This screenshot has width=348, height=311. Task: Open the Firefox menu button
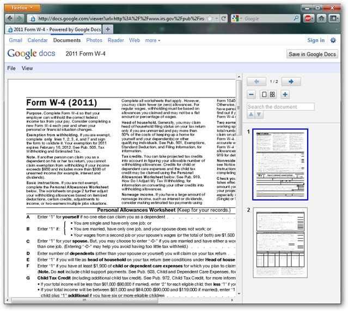(22, 8)
